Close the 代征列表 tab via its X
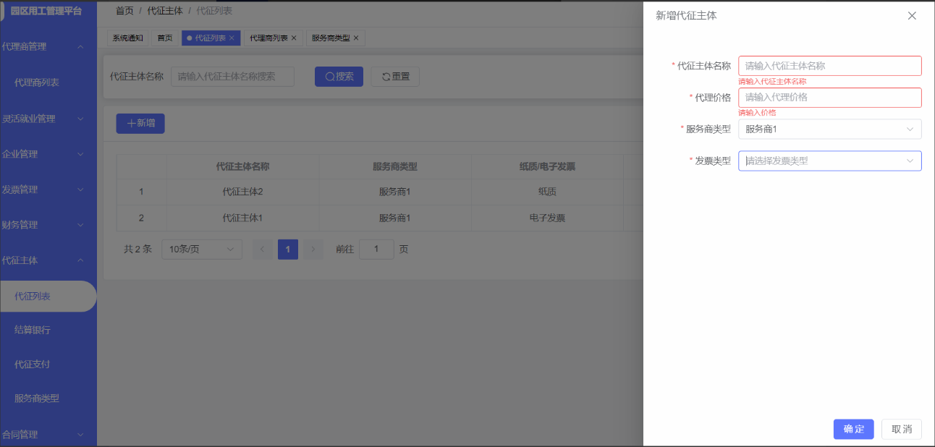 coord(232,38)
